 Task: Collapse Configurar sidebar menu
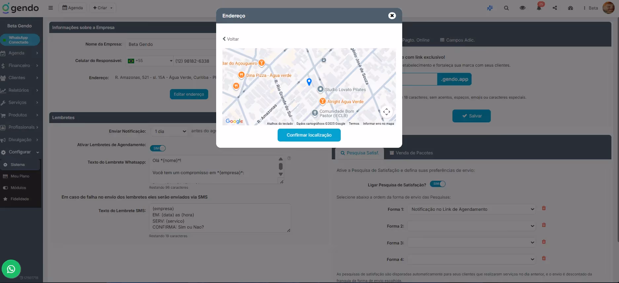tap(20, 152)
